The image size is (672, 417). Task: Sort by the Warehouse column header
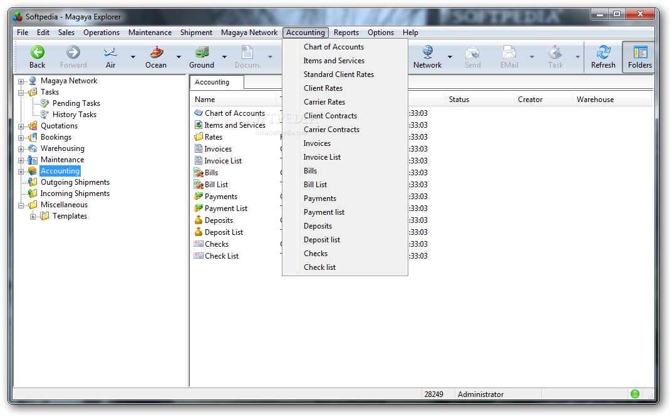[612, 100]
